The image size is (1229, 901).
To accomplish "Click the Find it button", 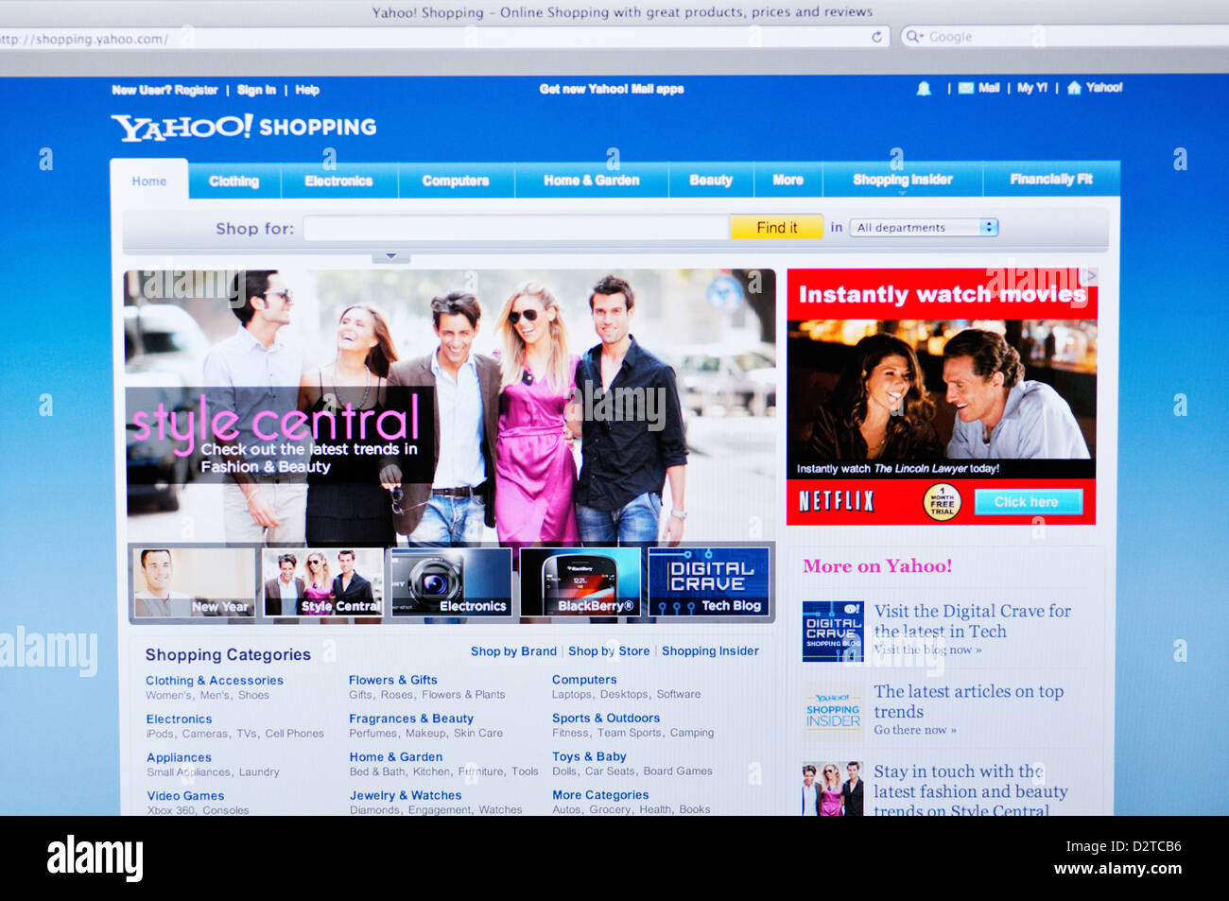I will click(x=776, y=228).
